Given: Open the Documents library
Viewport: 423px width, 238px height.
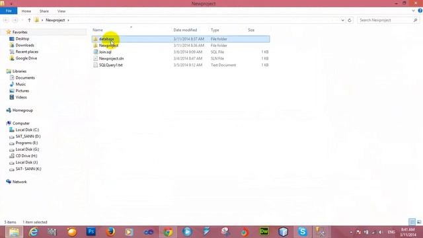Looking at the screenshot, I should click(25, 78).
